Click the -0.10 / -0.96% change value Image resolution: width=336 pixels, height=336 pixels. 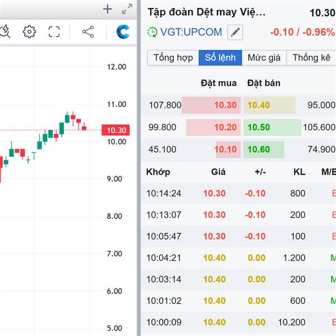point(302,32)
